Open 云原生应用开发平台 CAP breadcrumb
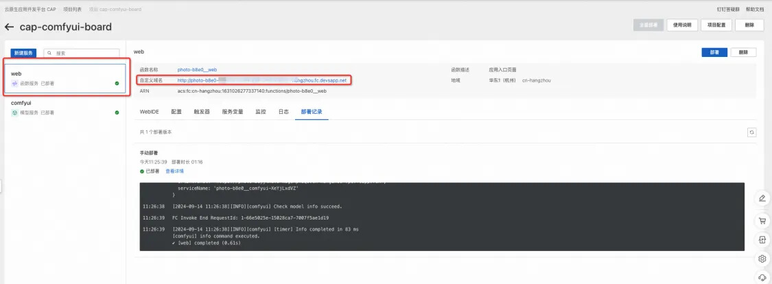 coord(30,10)
